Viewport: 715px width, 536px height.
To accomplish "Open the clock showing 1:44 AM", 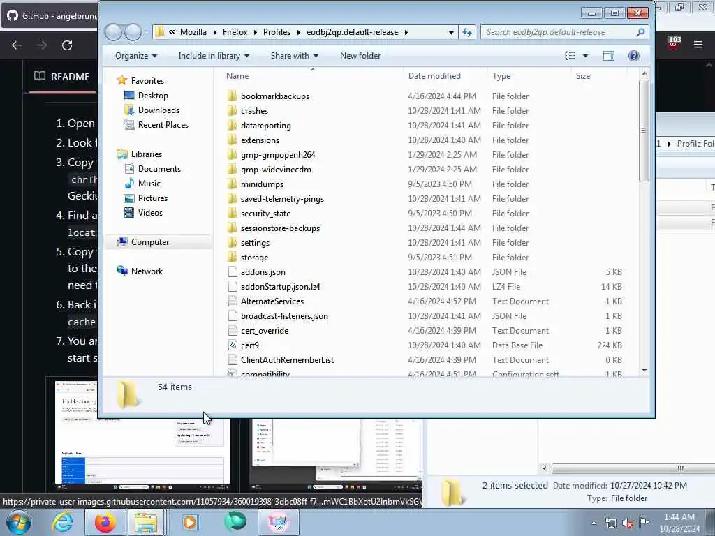I will pos(679,523).
